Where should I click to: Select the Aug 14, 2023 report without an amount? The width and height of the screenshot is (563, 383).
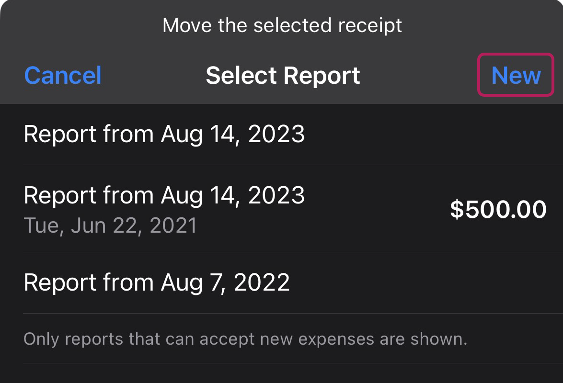click(282, 135)
